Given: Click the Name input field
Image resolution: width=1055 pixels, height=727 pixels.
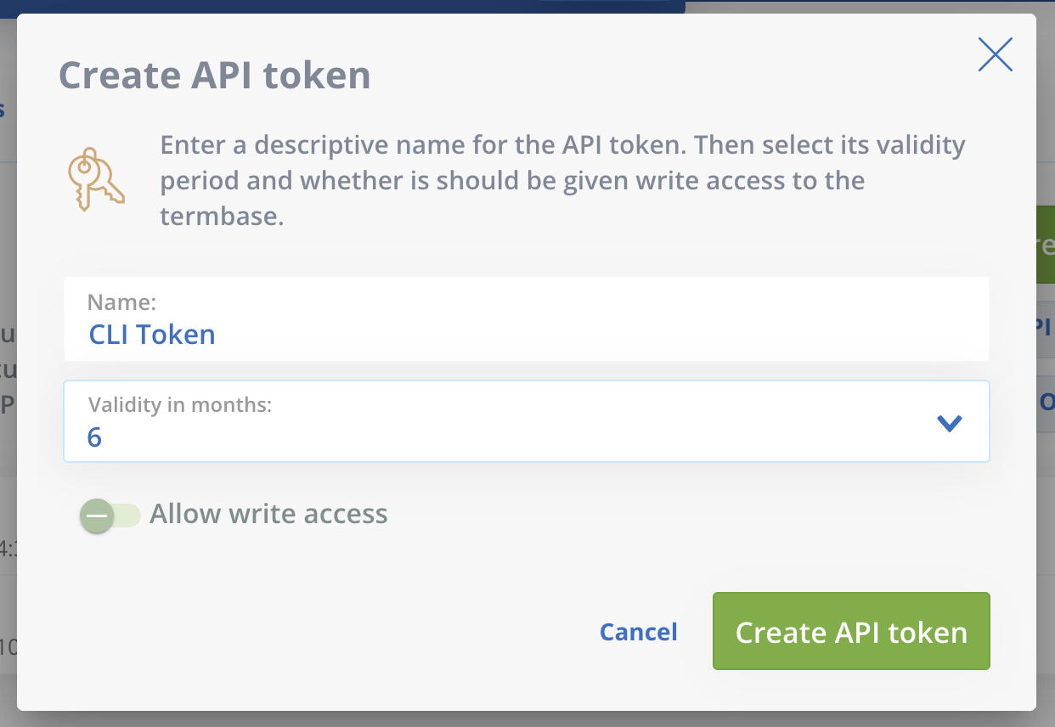Looking at the screenshot, I should pos(527,318).
